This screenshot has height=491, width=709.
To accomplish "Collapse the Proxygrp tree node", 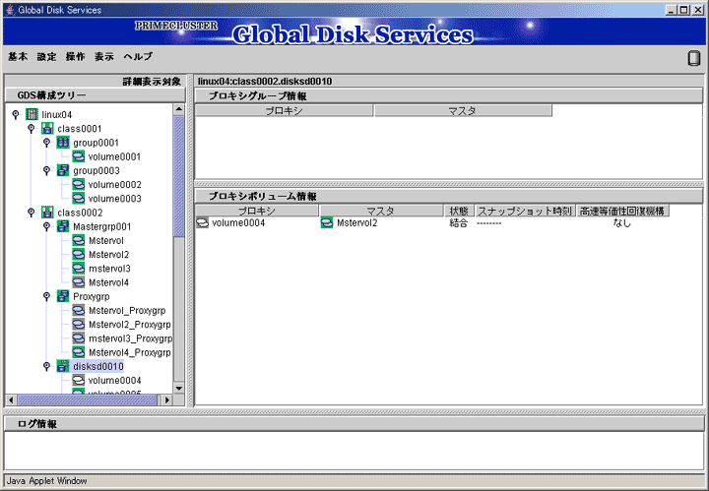I will (46, 297).
